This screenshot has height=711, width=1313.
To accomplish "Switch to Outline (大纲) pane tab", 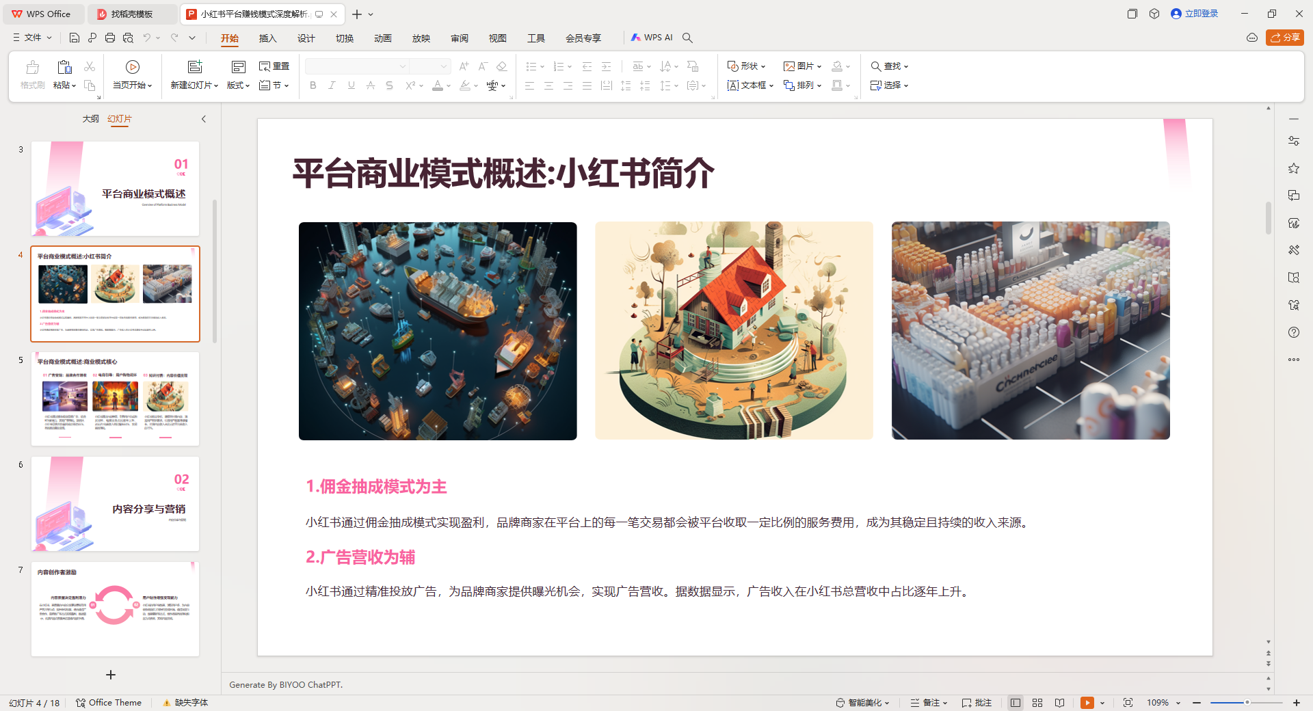I will point(91,119).
